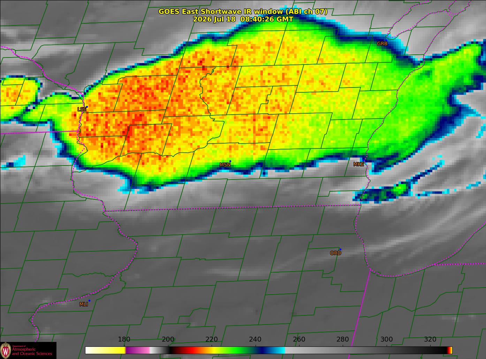Click the MSN station label

coord(225,165)
